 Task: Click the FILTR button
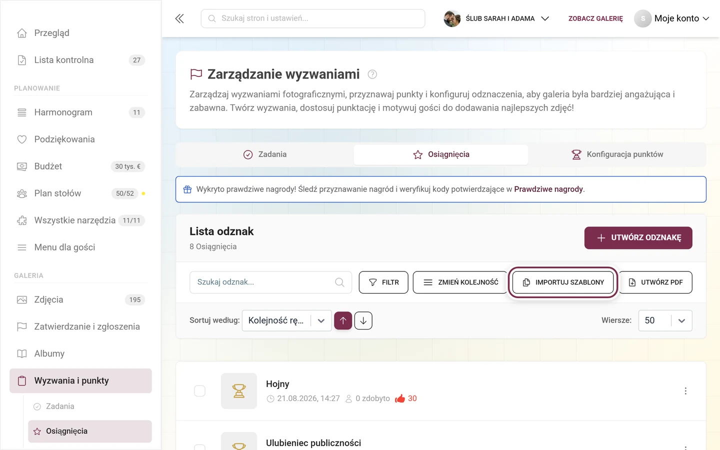[383, 282]
